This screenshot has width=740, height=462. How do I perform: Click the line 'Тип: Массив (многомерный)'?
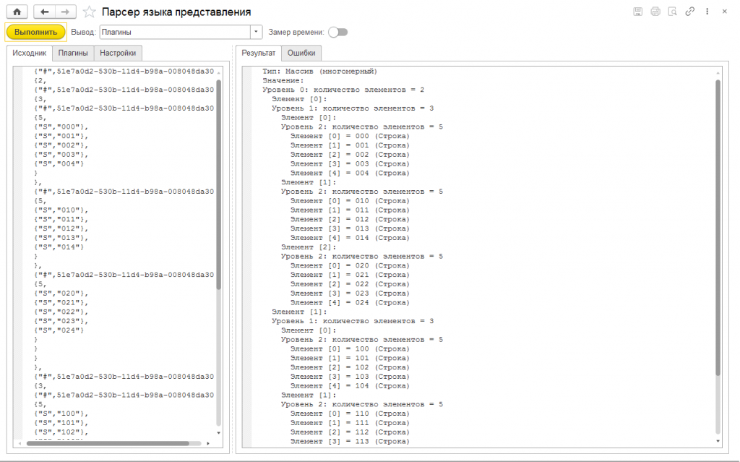click(x=319, y=72)
